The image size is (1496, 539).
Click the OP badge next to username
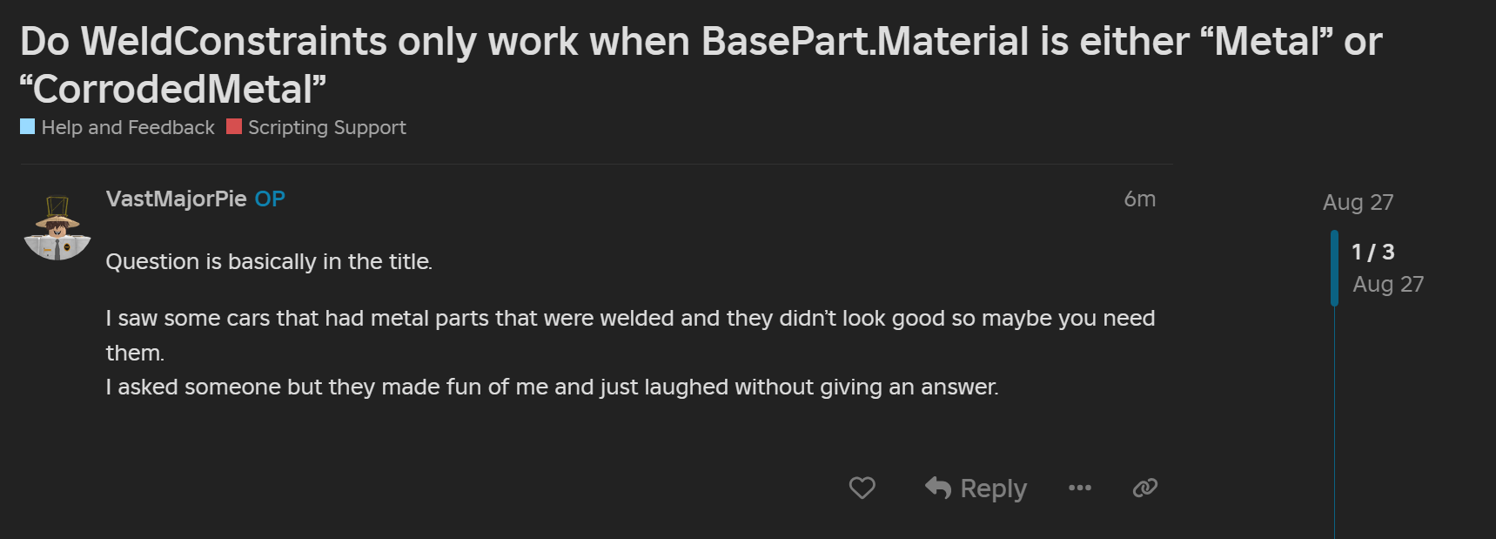(x=270, y=199)
